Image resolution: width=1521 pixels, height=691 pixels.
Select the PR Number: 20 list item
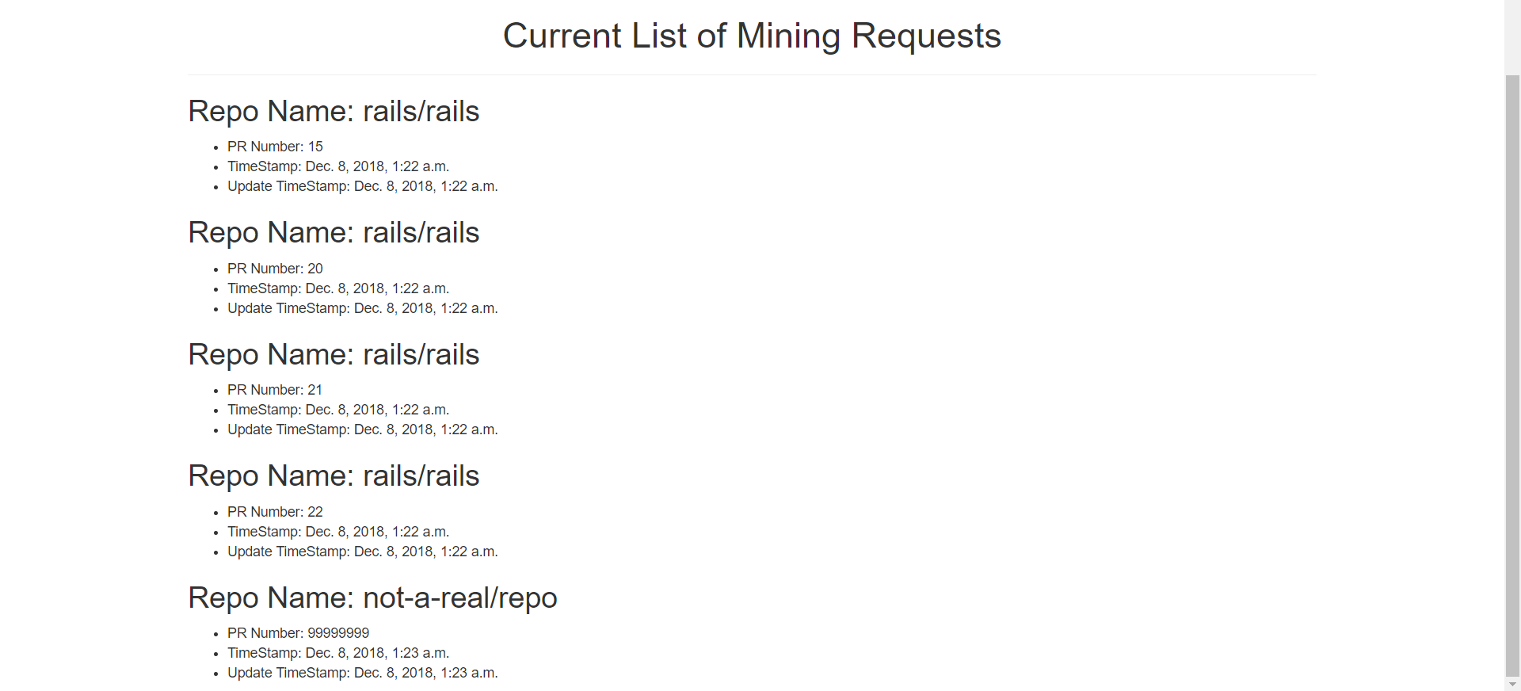275,269
